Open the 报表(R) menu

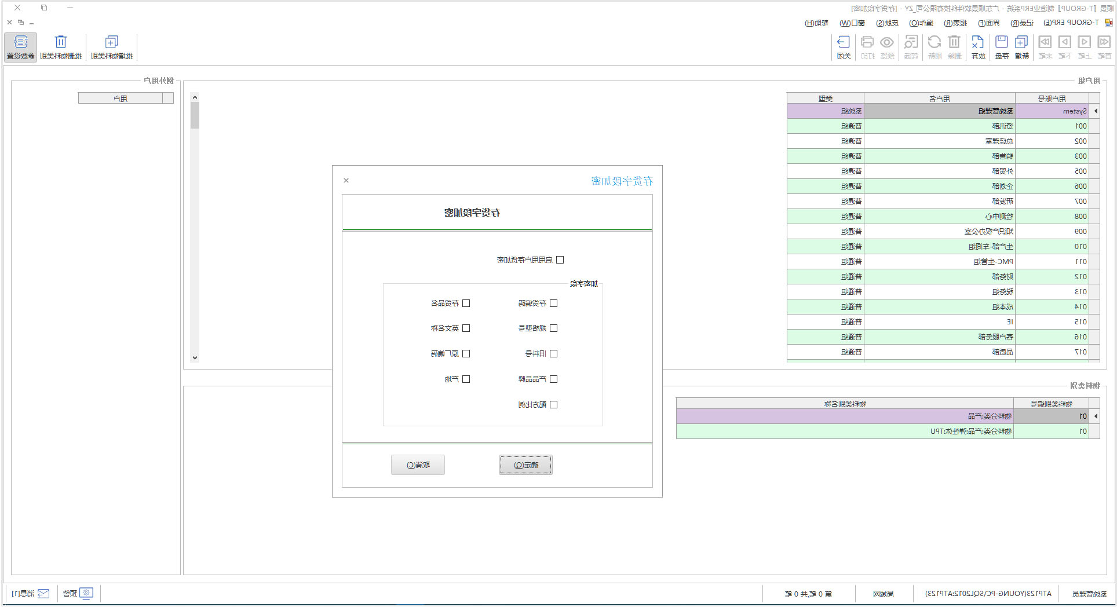click(x=955, y=23)
